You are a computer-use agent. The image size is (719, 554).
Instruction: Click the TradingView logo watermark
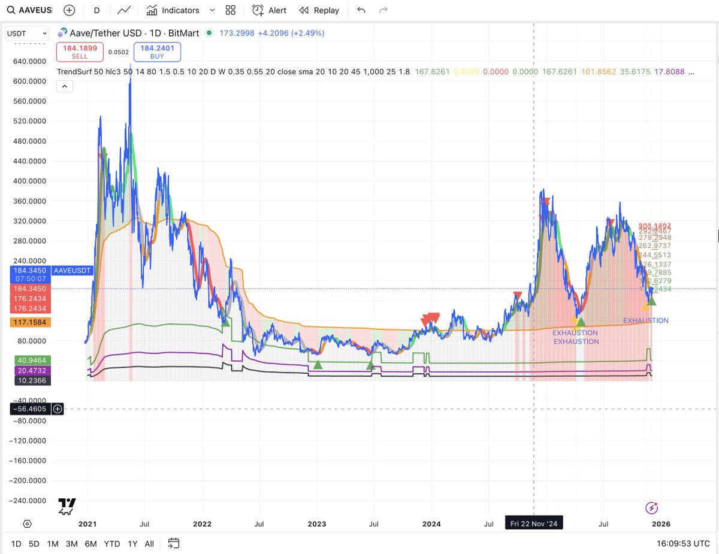click(x=67, y=506)
